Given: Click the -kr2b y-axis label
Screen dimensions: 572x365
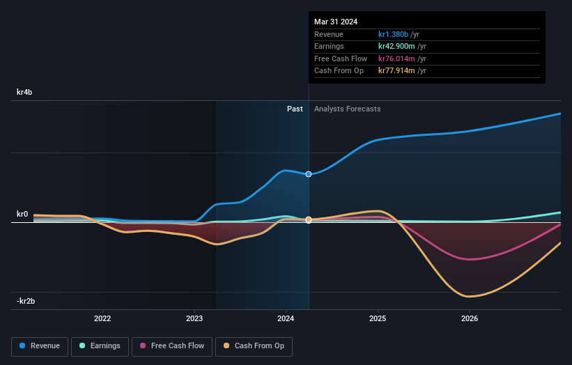Looking at the screenshot, I should pos(26,301).
